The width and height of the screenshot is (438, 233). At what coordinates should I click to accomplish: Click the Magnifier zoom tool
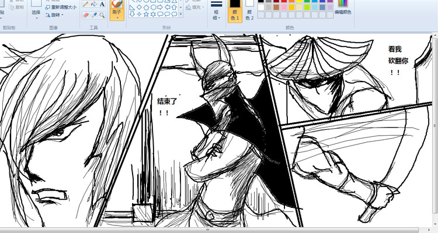pos(102,15)
